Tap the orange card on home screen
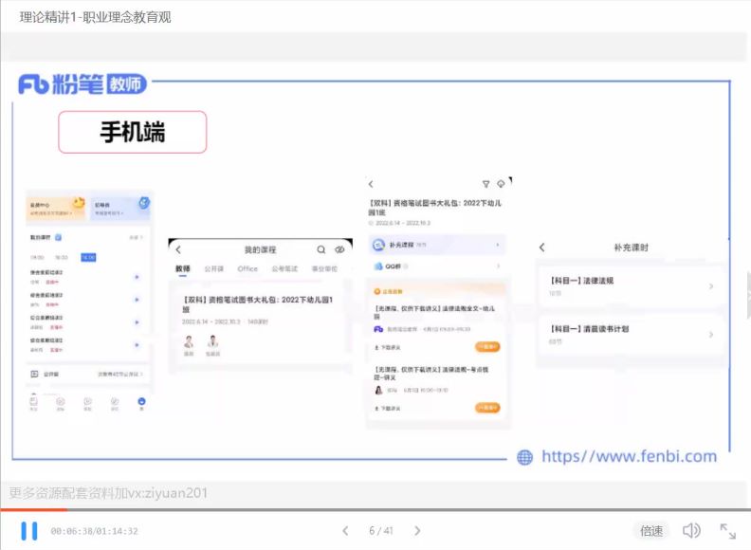This screenshot has width=751, height=550. [x=57, y=209]
